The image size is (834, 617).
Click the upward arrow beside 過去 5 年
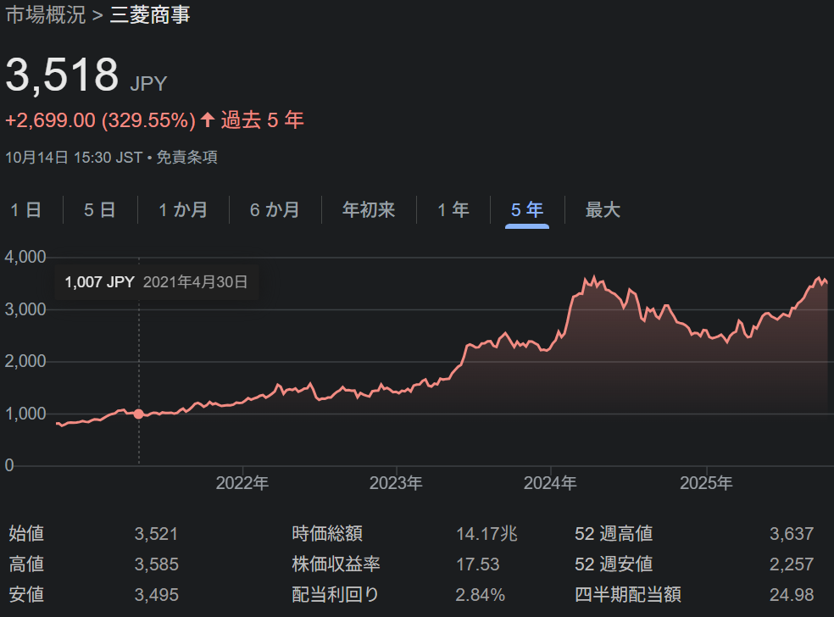coord(208,120)
